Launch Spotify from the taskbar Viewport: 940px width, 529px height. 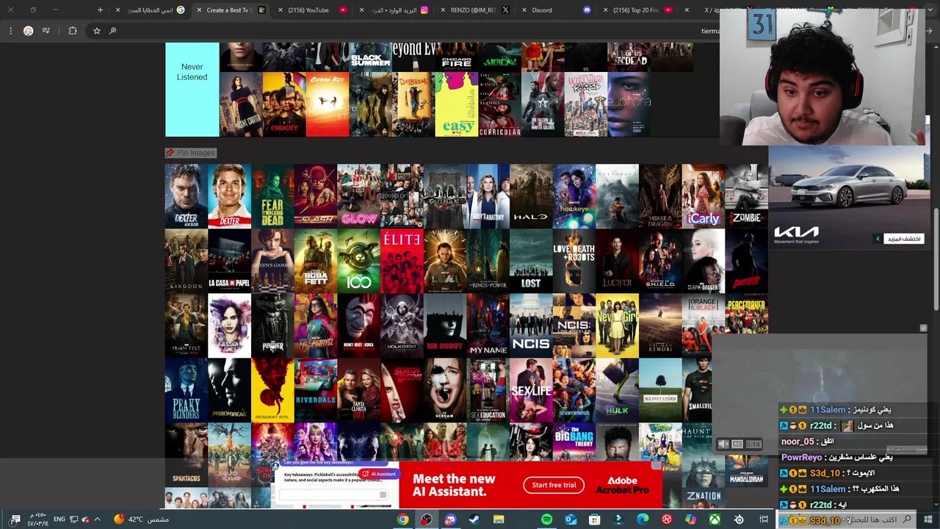point(546,519)
